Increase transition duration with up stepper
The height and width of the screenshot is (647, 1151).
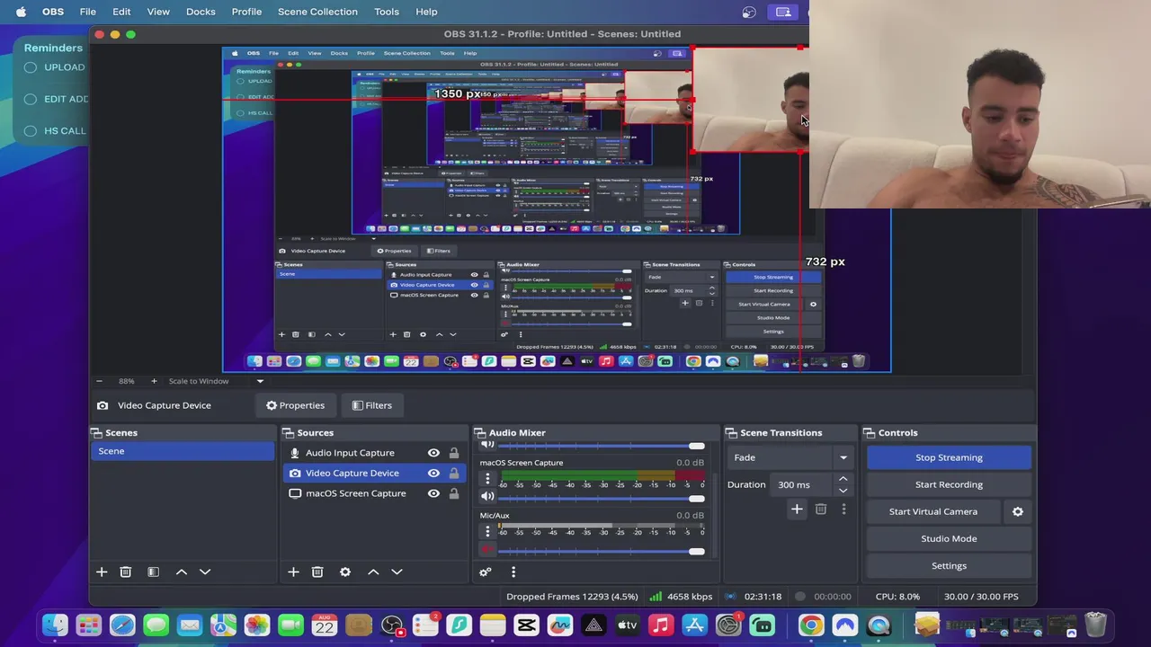click(843, 479)
